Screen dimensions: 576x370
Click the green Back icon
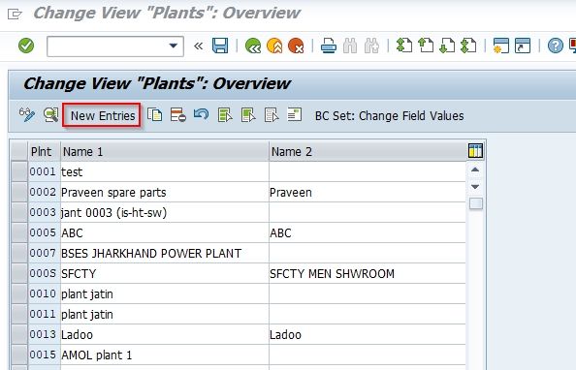[x=253, y=46]
